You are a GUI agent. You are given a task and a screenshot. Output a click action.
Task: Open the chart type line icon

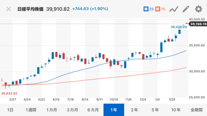173,9
